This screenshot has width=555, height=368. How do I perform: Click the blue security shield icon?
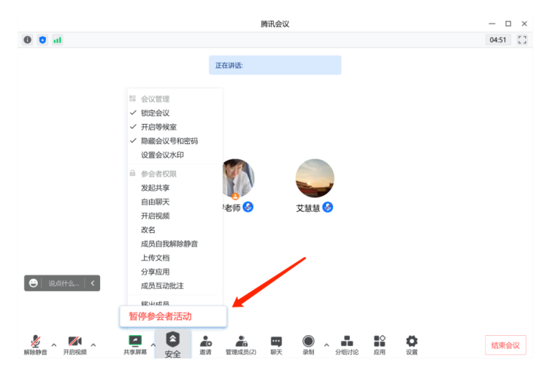click(42, 40)
